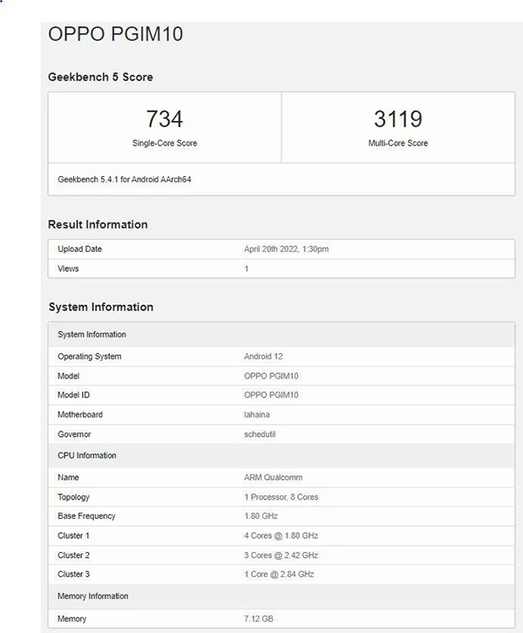Screen dimensions: 523x633
Task: Click the OPPO PGIM10 page title
Action: click(114, 35)
